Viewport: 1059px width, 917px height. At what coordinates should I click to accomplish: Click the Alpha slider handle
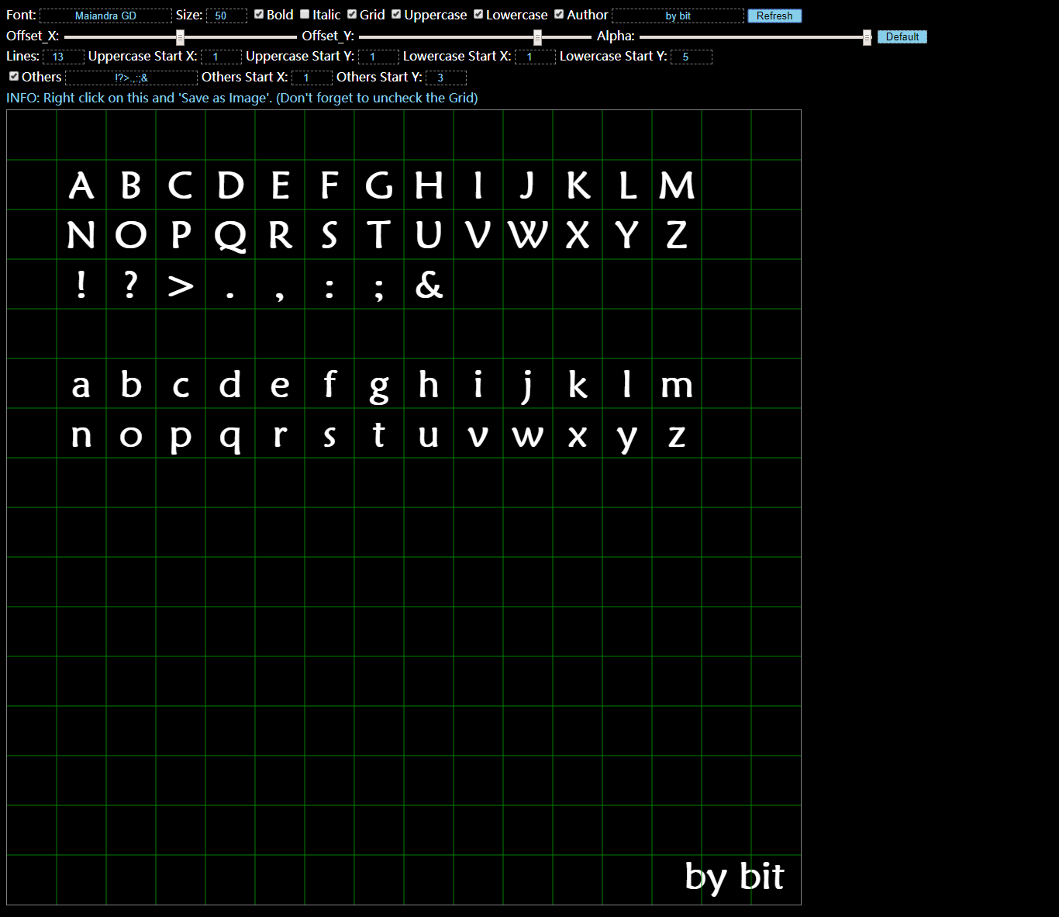pos(867,37)
